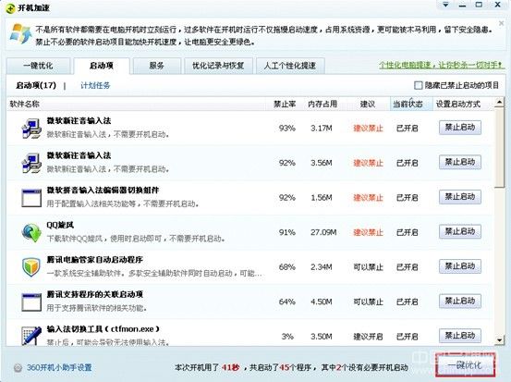Screen dimensions: 511x382
Task: Open the 计划任务 sub-tab
Action: tap(95, 85)
